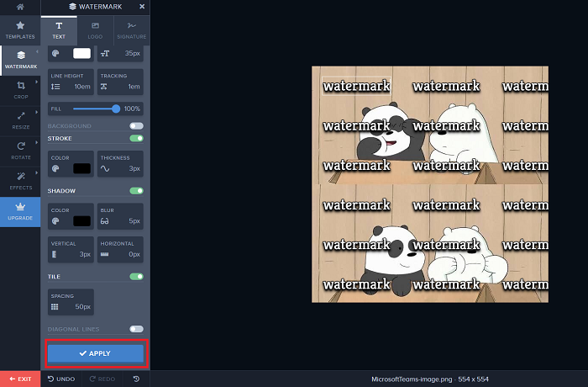Click the font size icon
Image resolution: width=588 pixels, height=387 pixels.
(x=105, y=53)
